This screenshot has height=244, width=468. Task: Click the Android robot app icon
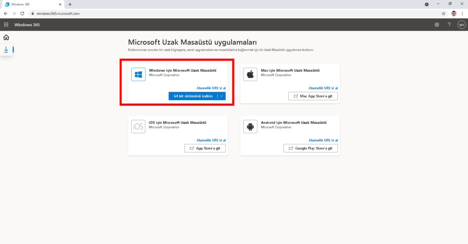(x=250, y=127)
